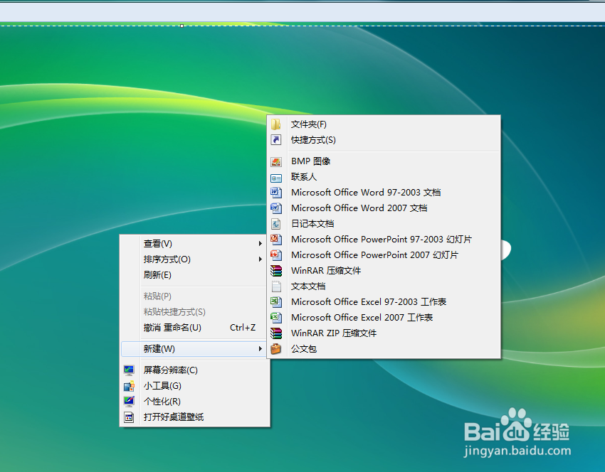Click the Excel 2007 worksheet icon
Image resolution: width=605 pixels, height=472 pixels.
(x=276, y=318)
